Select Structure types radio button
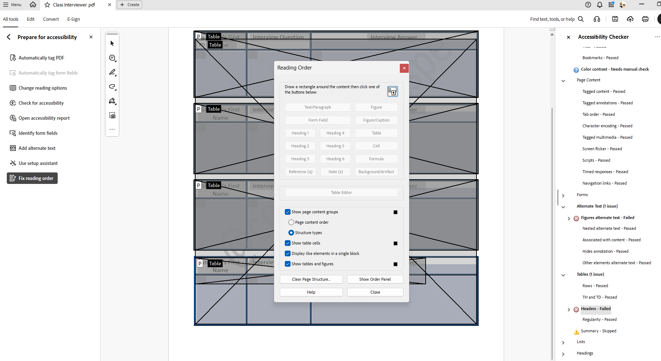661x361 pixels. [291, 233]
